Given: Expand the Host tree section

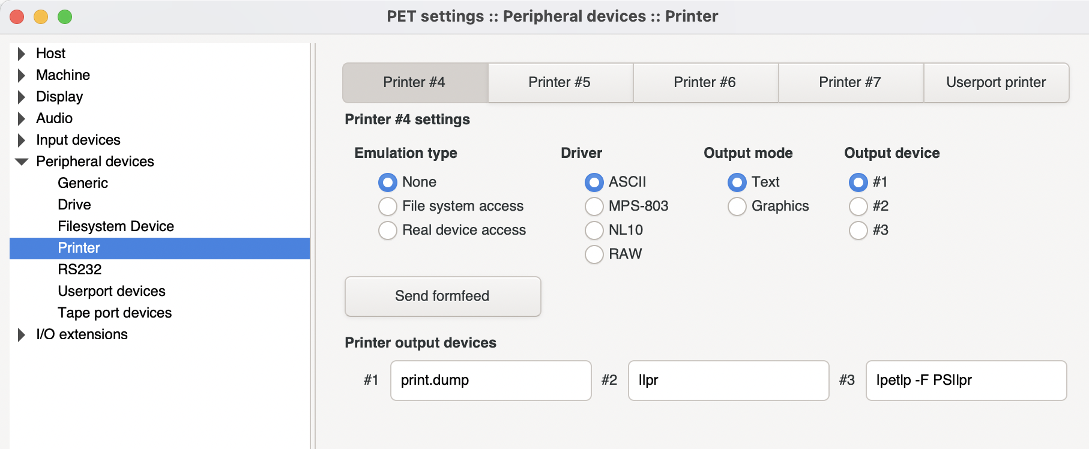Looking at the screenshot, I should [22, 54].
